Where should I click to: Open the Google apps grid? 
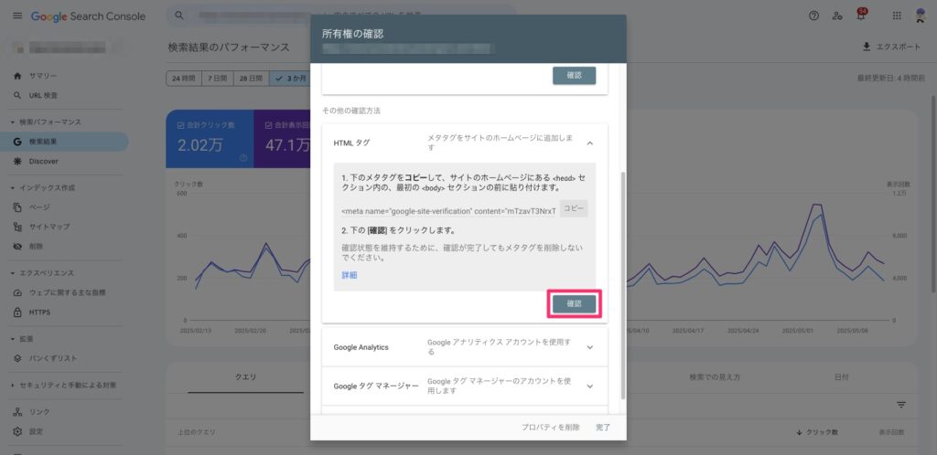pyautogui.click(x=896, y=16)
